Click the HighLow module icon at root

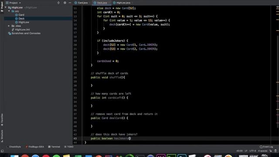point(10,7)
